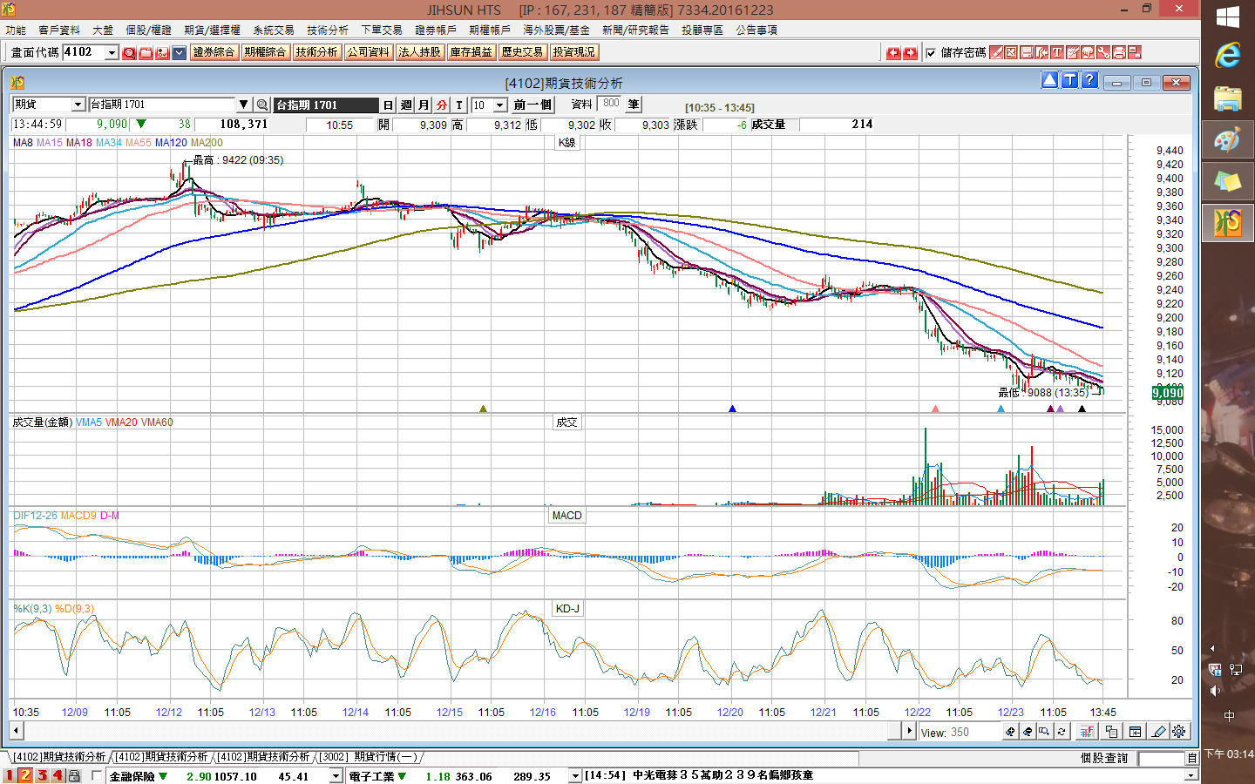Click the 公司資料 button
Image resolution: width=1255 pixels, height=784 pixels.
[369, 52]
